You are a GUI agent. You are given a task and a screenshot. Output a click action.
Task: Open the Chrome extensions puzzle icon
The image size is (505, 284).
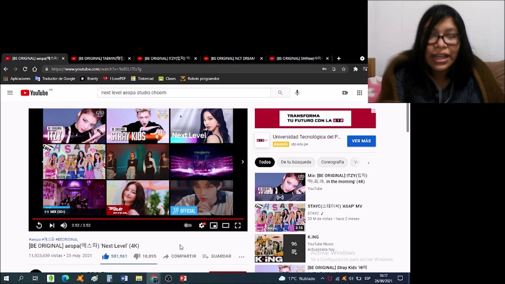355,69
